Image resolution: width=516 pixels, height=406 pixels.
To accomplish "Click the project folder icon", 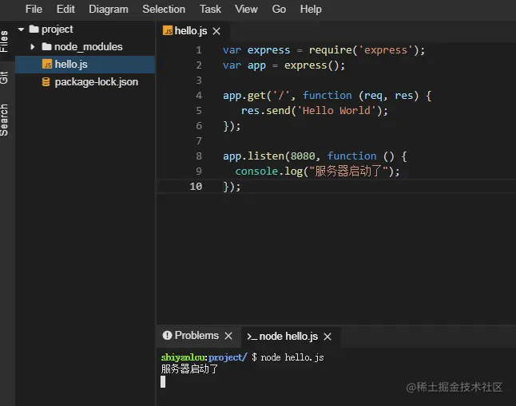I will (34, 29).
